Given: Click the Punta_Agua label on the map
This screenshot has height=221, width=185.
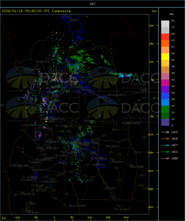Looking at the screenshot, I should click(85, 180).
